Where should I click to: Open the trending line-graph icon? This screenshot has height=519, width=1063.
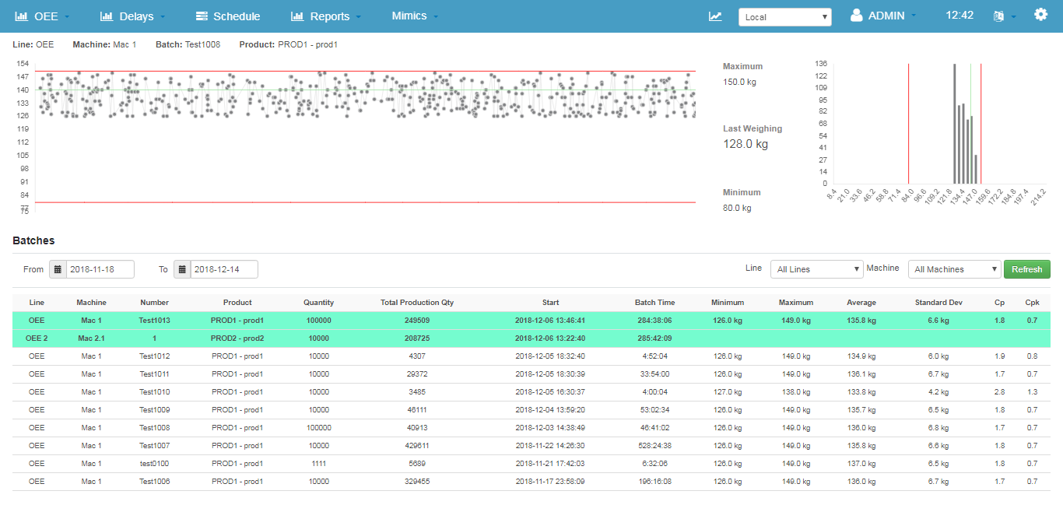click(x=715, y=16)
